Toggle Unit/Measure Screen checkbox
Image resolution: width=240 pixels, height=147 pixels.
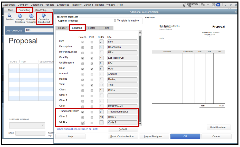click(x=83, y=64)
